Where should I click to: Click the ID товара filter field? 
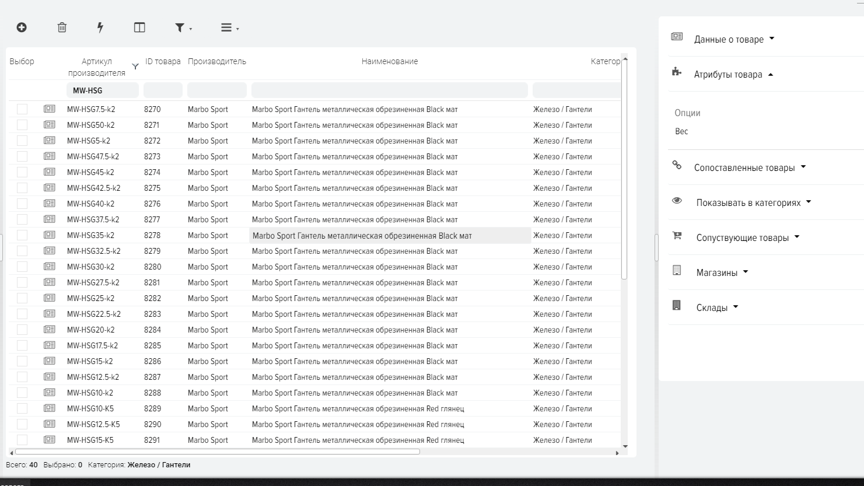pos(163,90)
